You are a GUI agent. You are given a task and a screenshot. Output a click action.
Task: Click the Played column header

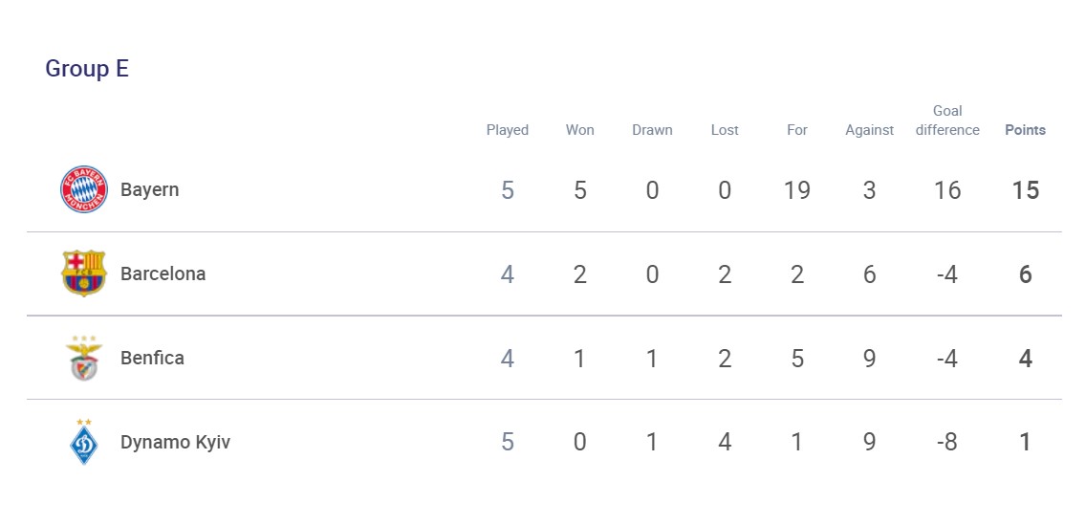(508, 130)
